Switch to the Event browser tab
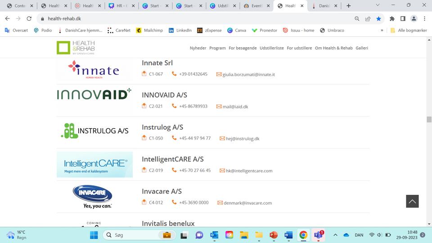The height and width of the screenshot is (243, 432). [x=256, y=6]
